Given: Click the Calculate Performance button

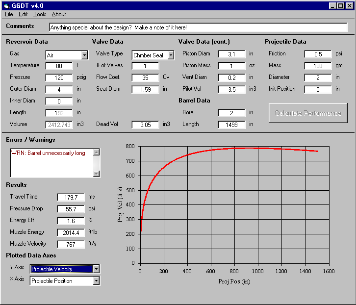Looking at the screenshot, I should point(307,113).
